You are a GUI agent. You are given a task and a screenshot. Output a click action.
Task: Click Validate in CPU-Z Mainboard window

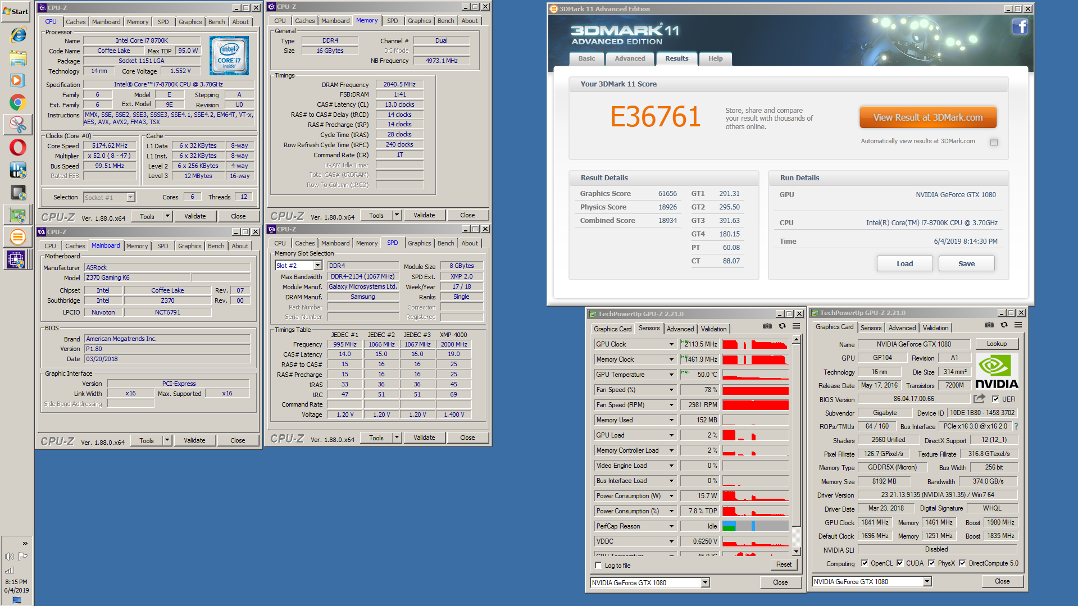194,440
